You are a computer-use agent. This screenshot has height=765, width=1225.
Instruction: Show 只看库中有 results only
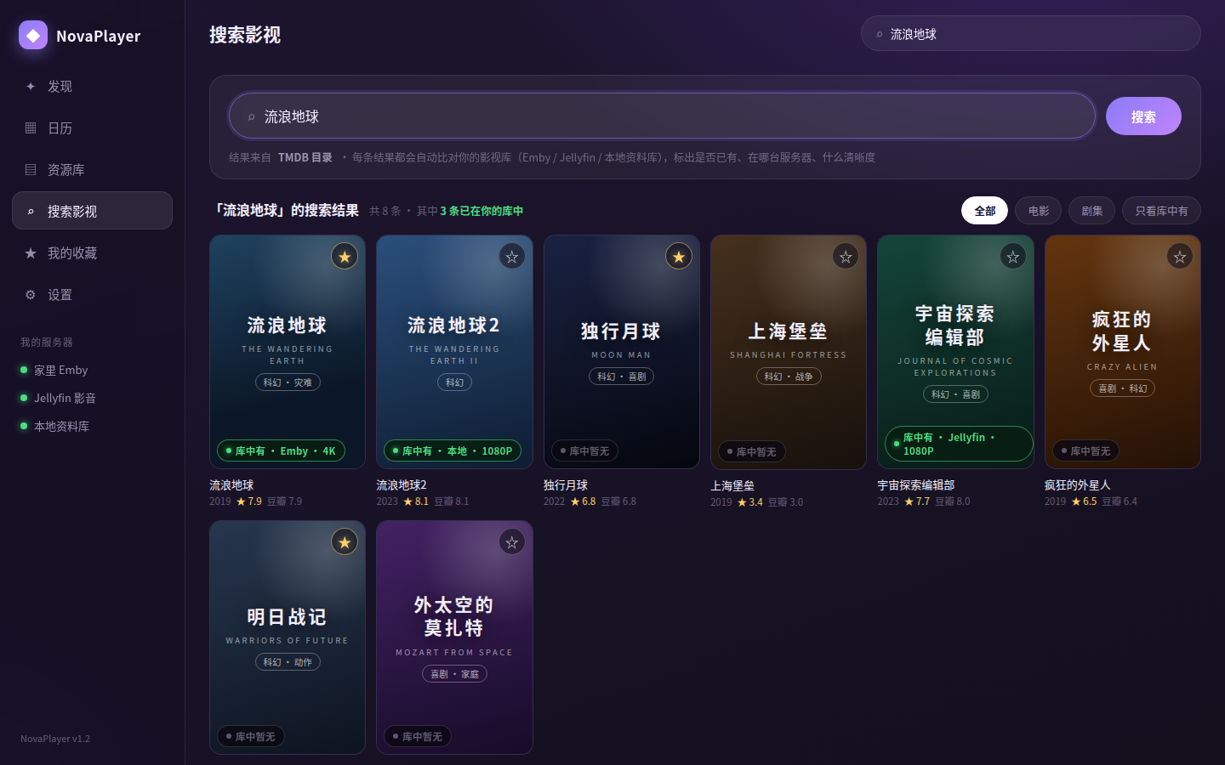tap(1161, 211)
